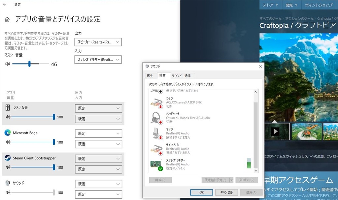Click the 既定のデバイス status text
This screenshot has width=338, height=200.
coord(175,168)
